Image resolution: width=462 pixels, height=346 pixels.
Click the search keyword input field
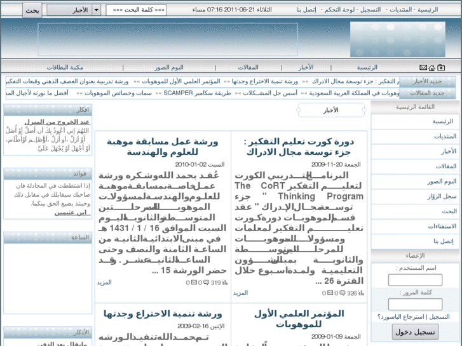pyautogui.click(x=136, y=10)
